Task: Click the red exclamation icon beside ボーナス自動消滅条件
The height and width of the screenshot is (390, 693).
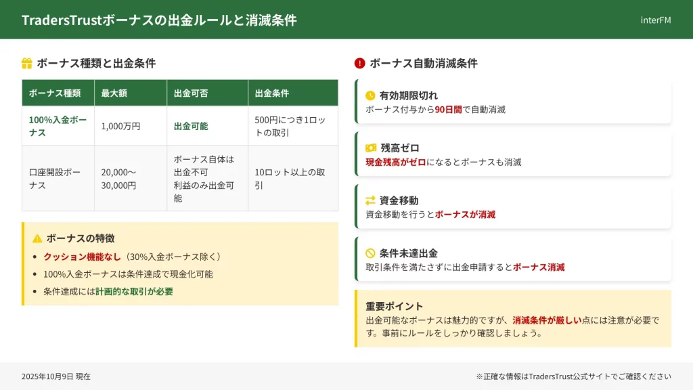Action: coord(359,64)
